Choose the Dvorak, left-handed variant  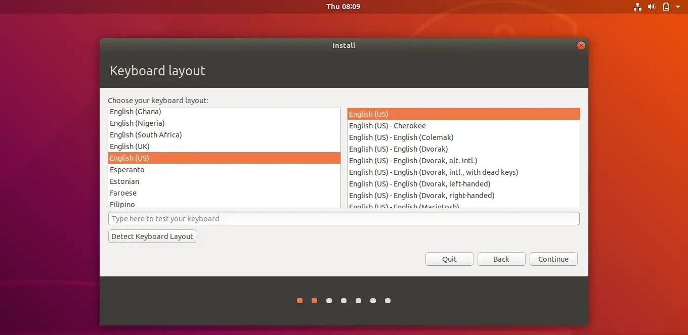coord(463,184)
